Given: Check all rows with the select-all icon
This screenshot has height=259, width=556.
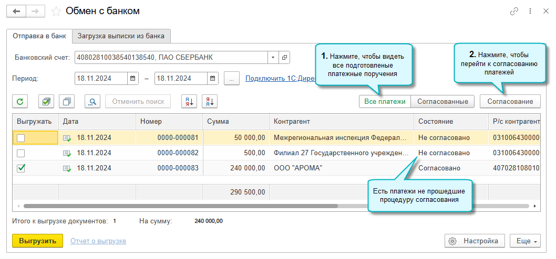Looking at the screenshot, I should point(46,102).
